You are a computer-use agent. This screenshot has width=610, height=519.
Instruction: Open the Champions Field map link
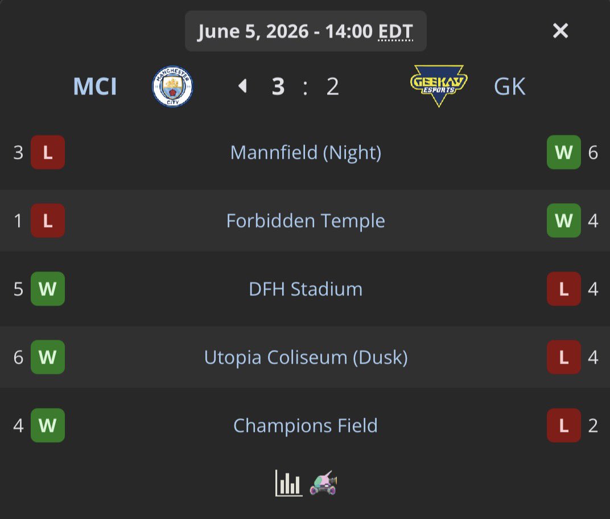point(306,425)
